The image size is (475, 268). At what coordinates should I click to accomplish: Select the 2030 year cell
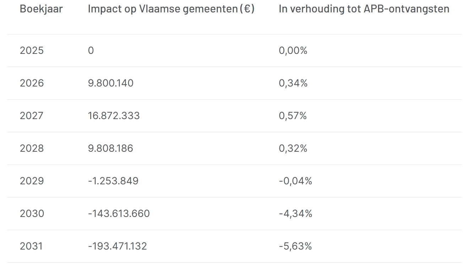[x=32, y=214]
